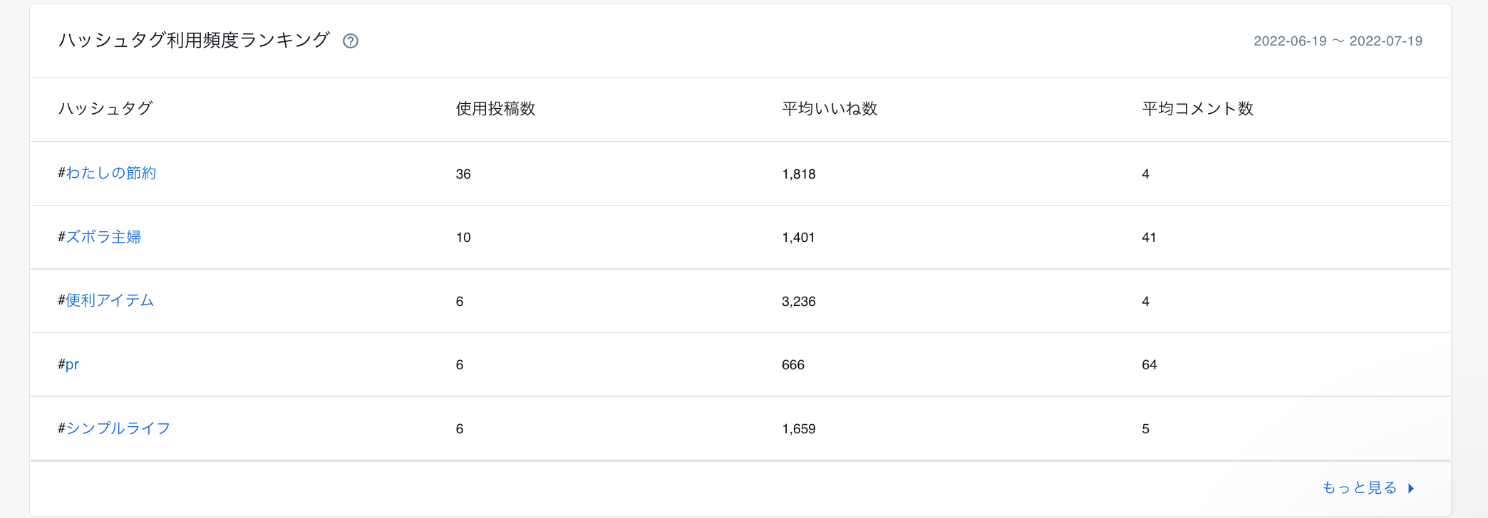Select the #便利アイテム hashtag
This screenshot has width=1488, height=518.
coord(106,300)
